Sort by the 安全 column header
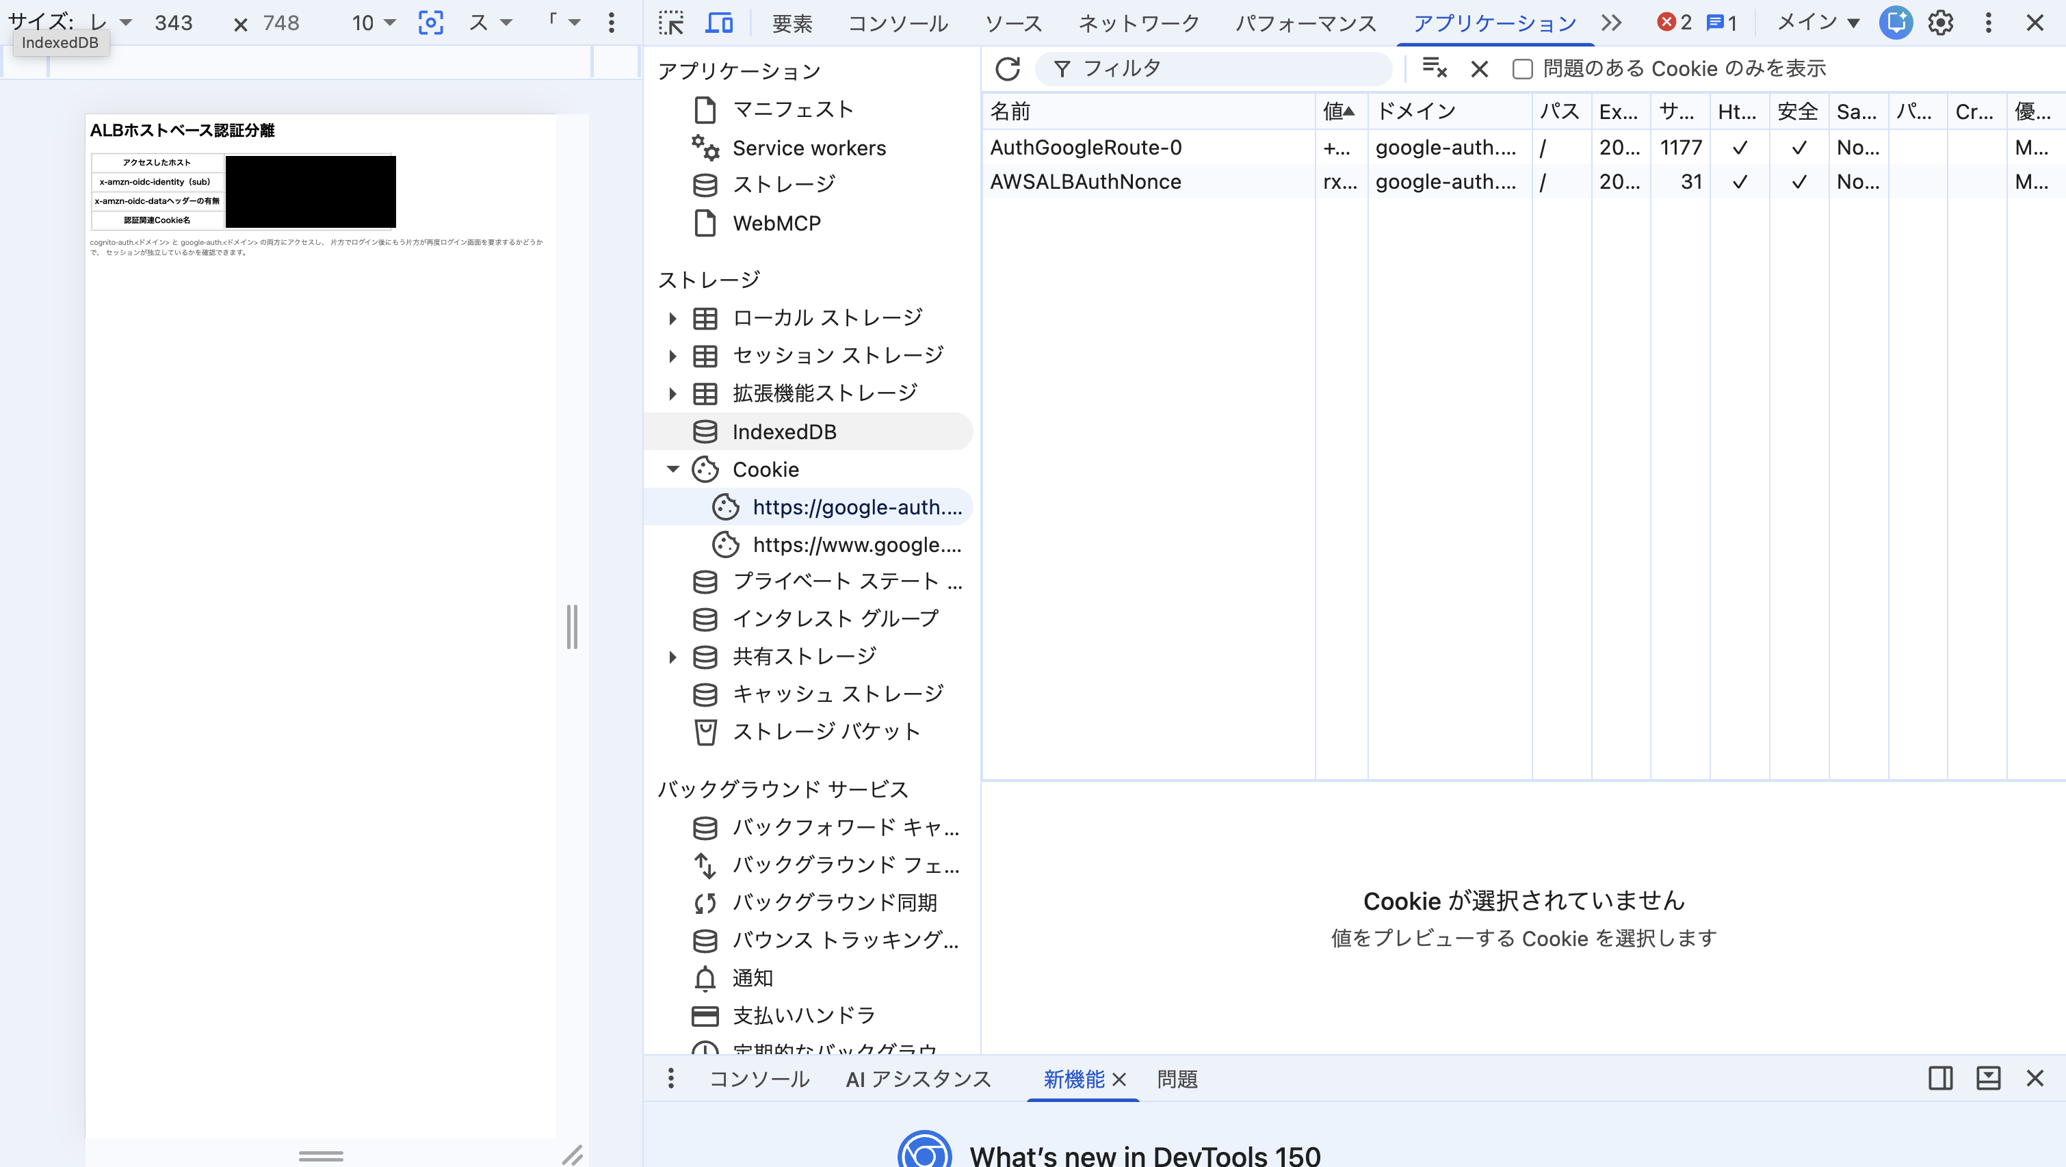The width and height of the screenshot is (2066, 1167). pyautogui.click(x=1799, y=112)
